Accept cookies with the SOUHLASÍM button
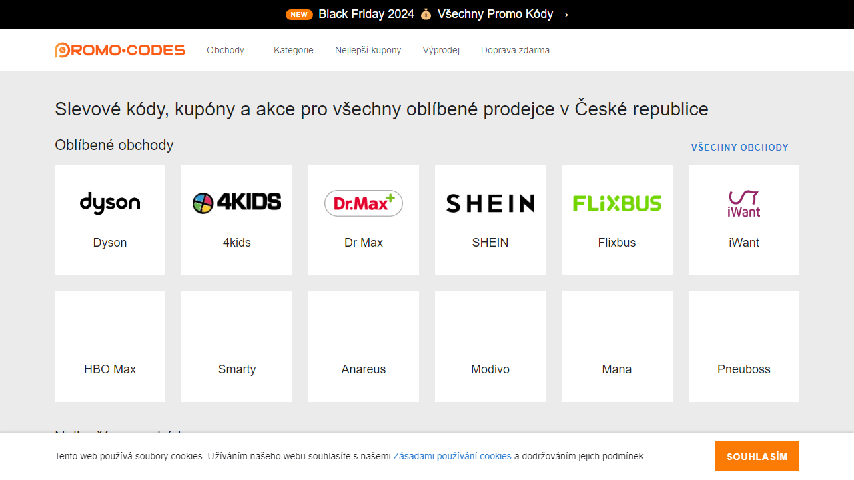The width and height of the screenshot is (854, 480). (x=757, y=456)
